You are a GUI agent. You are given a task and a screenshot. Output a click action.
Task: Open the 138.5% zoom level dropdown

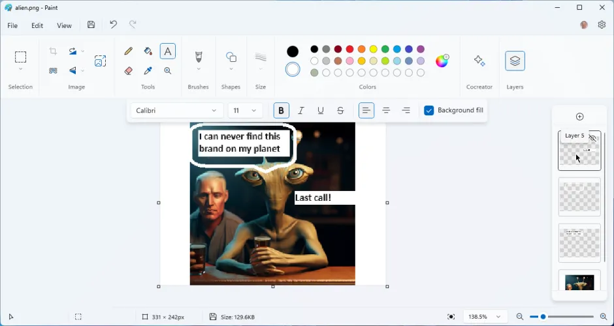tap(485, 317)
